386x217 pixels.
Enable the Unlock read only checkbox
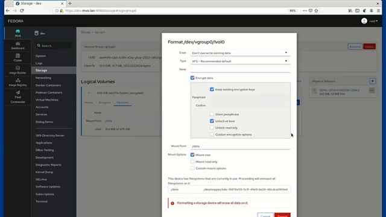pos(212,128)
